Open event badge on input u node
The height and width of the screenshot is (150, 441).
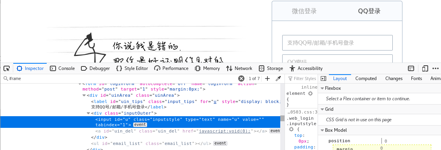[x=140, y=125]
